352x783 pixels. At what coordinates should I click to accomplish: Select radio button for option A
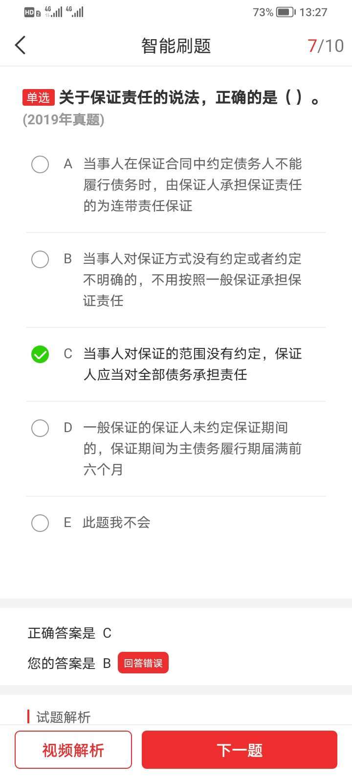(x=40, y=164)
